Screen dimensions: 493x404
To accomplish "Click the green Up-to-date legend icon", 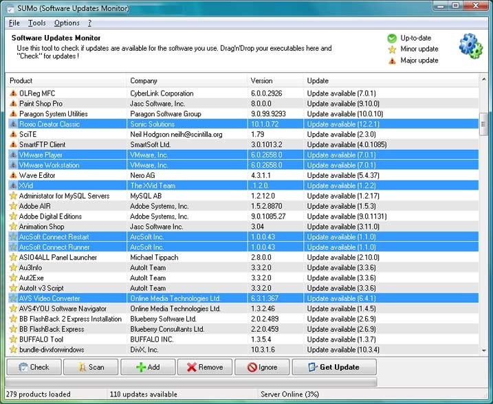I will 392,38.
